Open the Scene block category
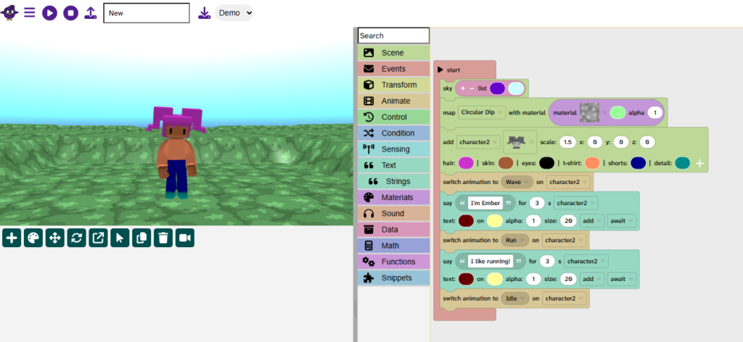The height and width of the screenshot is (342, 743). (x=394, y=52)
